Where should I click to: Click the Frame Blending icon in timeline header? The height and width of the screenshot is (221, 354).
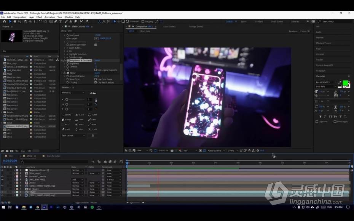click(110, 162)
